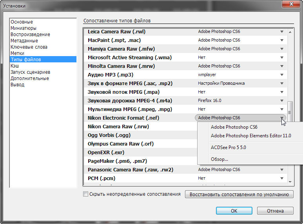This screenshot has height=224, width=303.
Task: Click the scroll up arrow of file list
Action: pos(290,32)
